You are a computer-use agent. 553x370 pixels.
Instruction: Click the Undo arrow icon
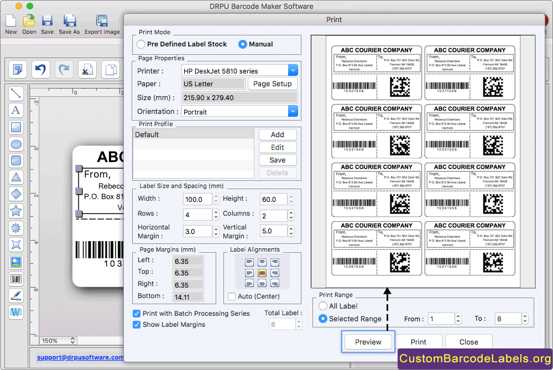41,69
